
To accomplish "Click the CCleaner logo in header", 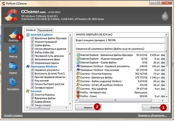I will tap(12, 15).
